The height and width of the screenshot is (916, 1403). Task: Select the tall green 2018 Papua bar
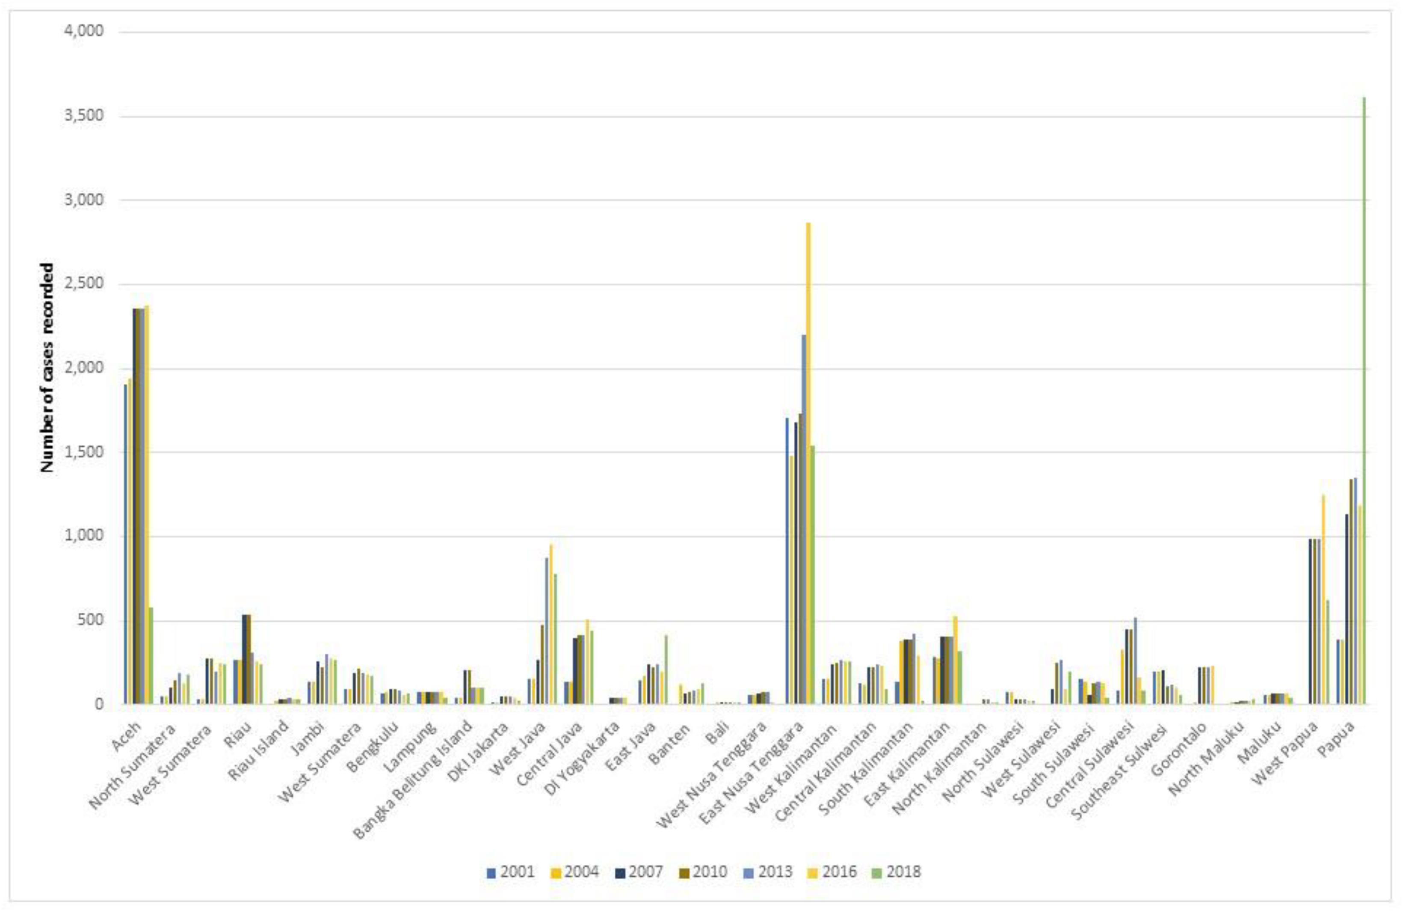1364,401
